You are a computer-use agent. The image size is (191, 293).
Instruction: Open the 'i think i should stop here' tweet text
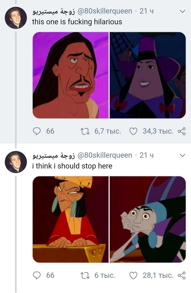[72, 166]
